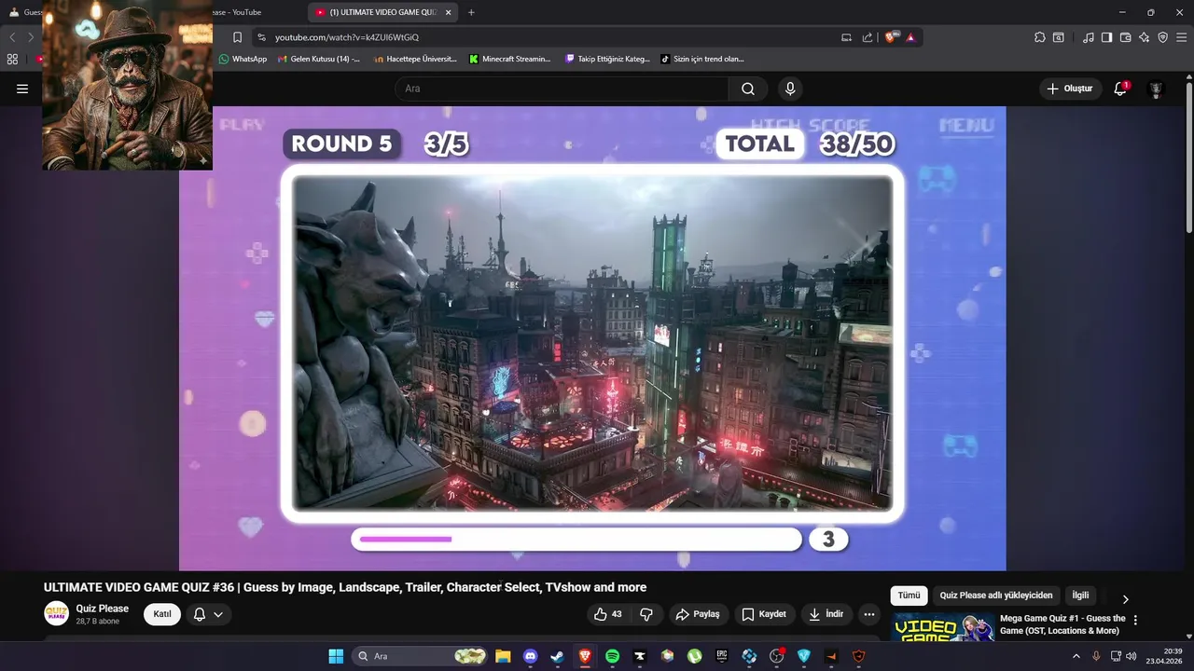Image resolution: width=1194 pixels, height=671 pixels.
Task: Close the ULTIMATE VIDEO GAME QUIZ tab
Action: [449, 12]
